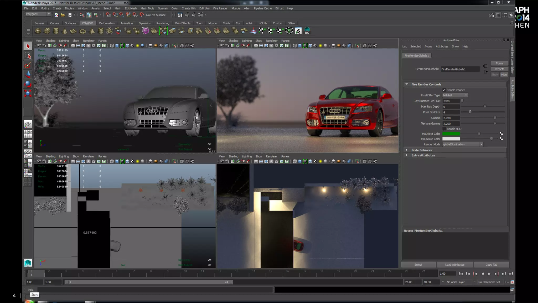Create a polygon cube from the shelf
The image size is (538, 303).
(x=47, y=31)
